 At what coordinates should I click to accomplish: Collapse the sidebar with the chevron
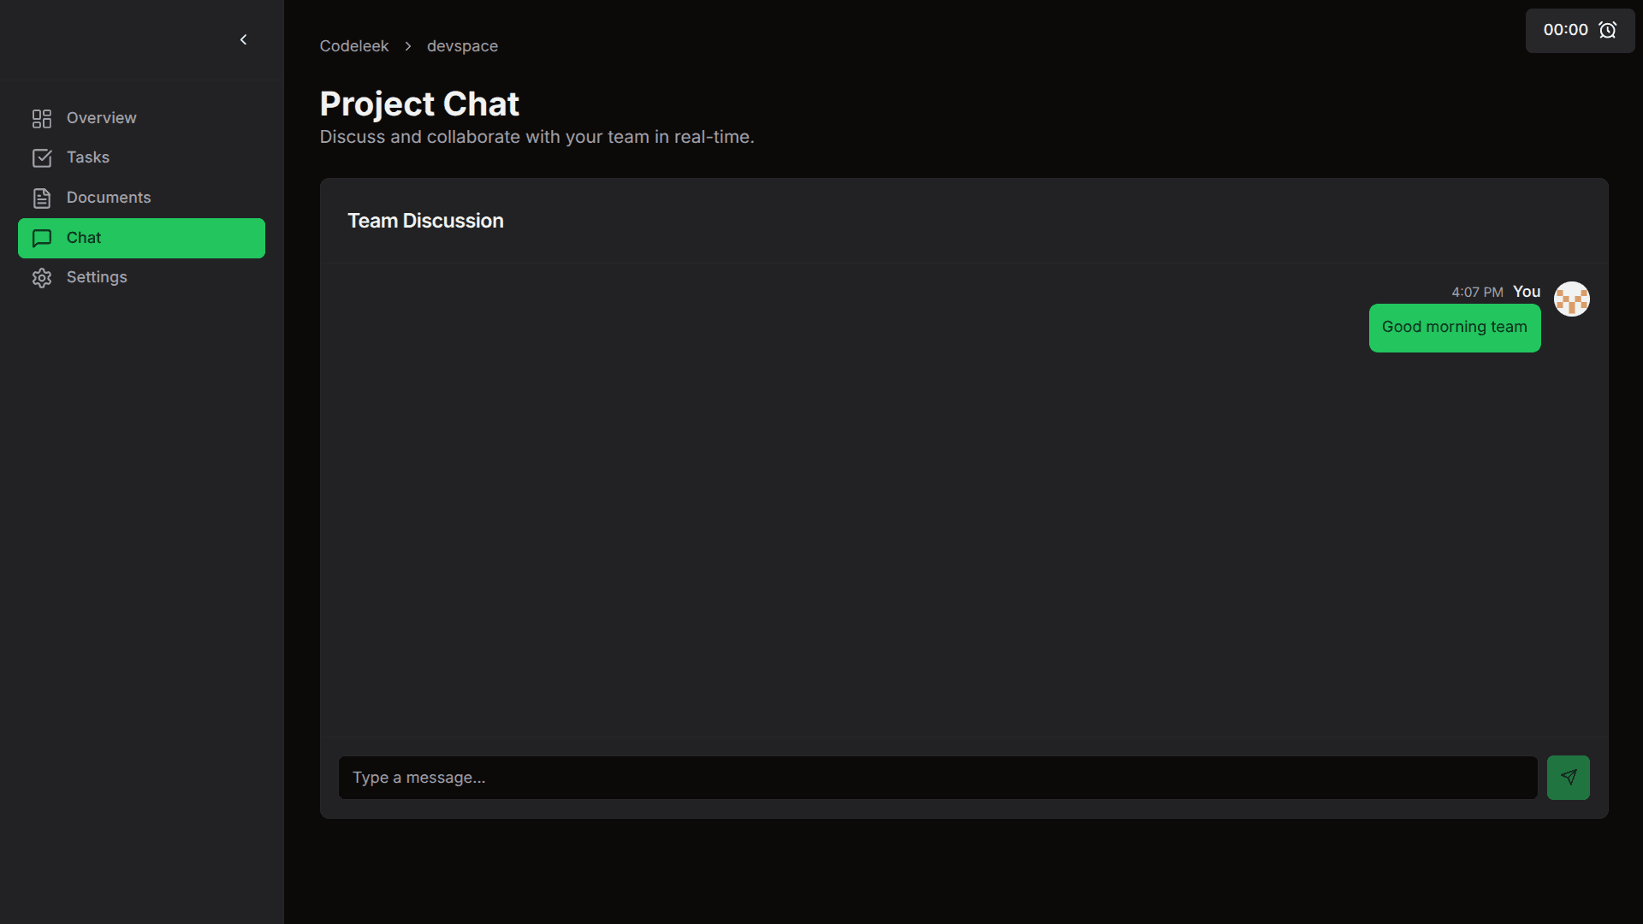243,39
